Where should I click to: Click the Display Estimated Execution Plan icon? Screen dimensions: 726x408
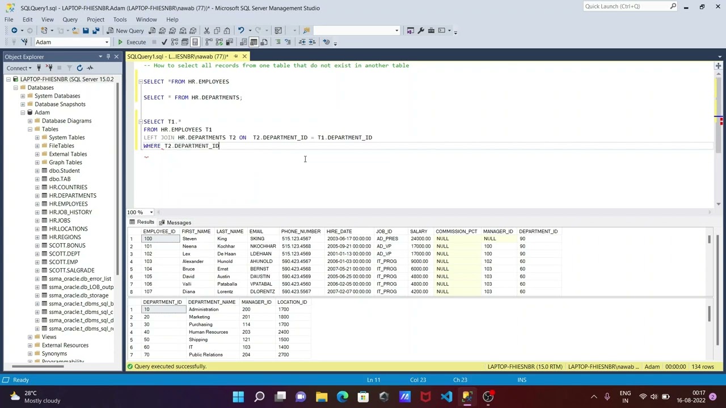pyautogui.click(x=174, y=42)
